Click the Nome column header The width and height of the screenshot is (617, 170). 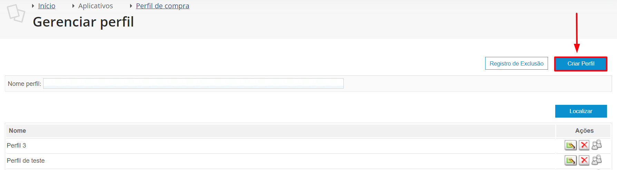tap(18, 131)
